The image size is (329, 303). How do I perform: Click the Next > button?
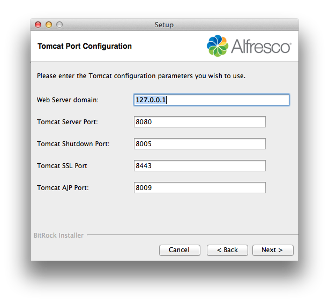[x=273, y=250]
